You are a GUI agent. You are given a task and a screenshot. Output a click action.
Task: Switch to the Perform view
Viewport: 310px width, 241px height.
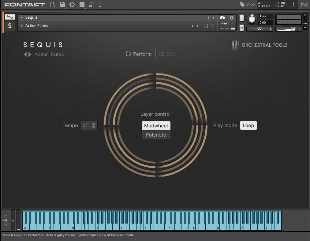(x=139, y=54)
